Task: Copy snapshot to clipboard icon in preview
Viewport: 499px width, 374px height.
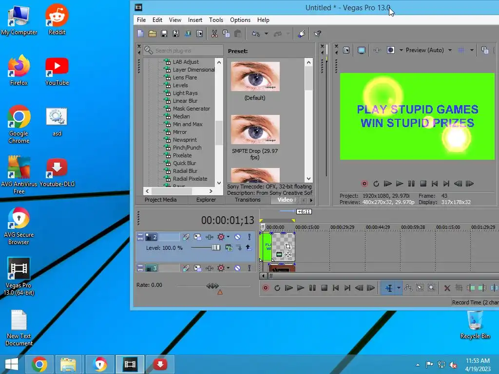Action: pos(485,50)
